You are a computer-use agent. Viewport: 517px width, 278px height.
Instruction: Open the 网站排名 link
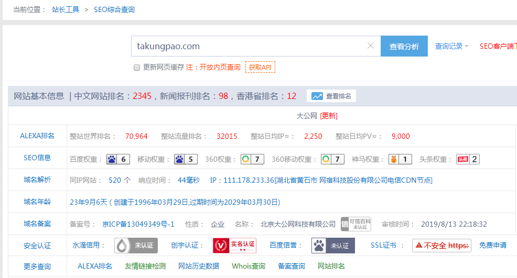331,266
